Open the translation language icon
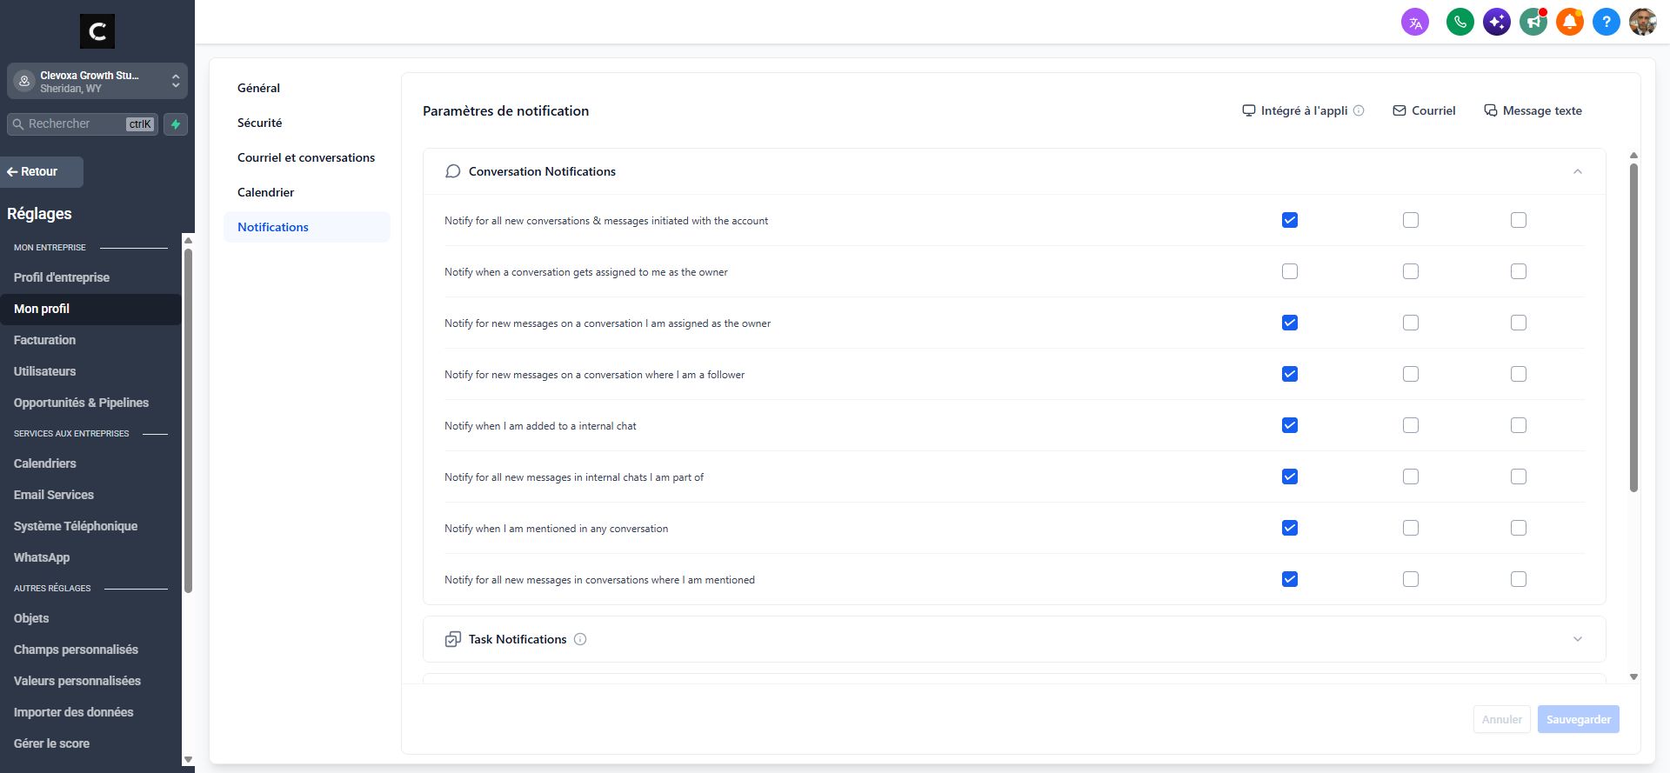Screen dimensions: 1670x773 (x=1415, y=23)
